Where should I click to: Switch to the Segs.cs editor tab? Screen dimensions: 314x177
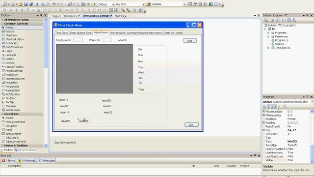[56, 16]
